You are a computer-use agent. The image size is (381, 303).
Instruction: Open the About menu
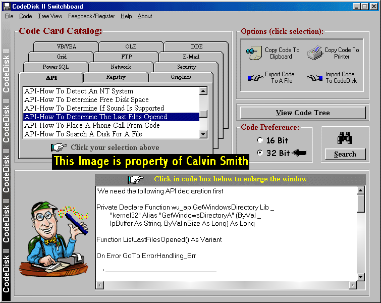[145, 16]
